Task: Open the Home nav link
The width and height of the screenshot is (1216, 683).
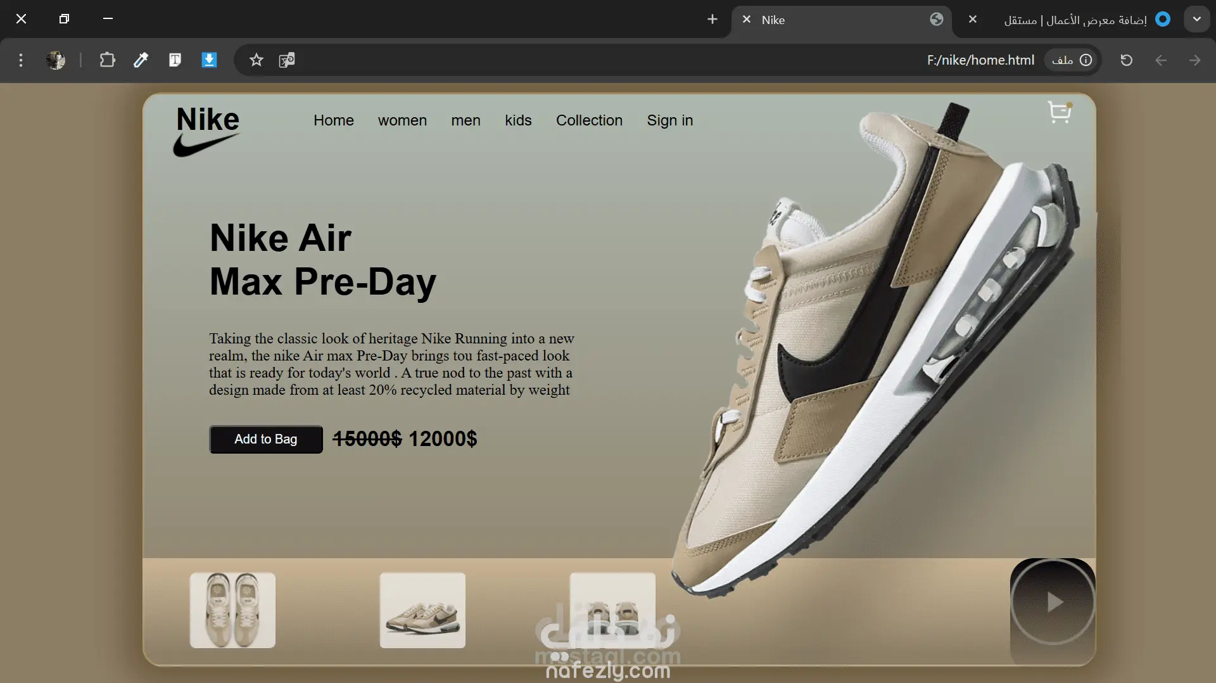Action: (334, 120)
